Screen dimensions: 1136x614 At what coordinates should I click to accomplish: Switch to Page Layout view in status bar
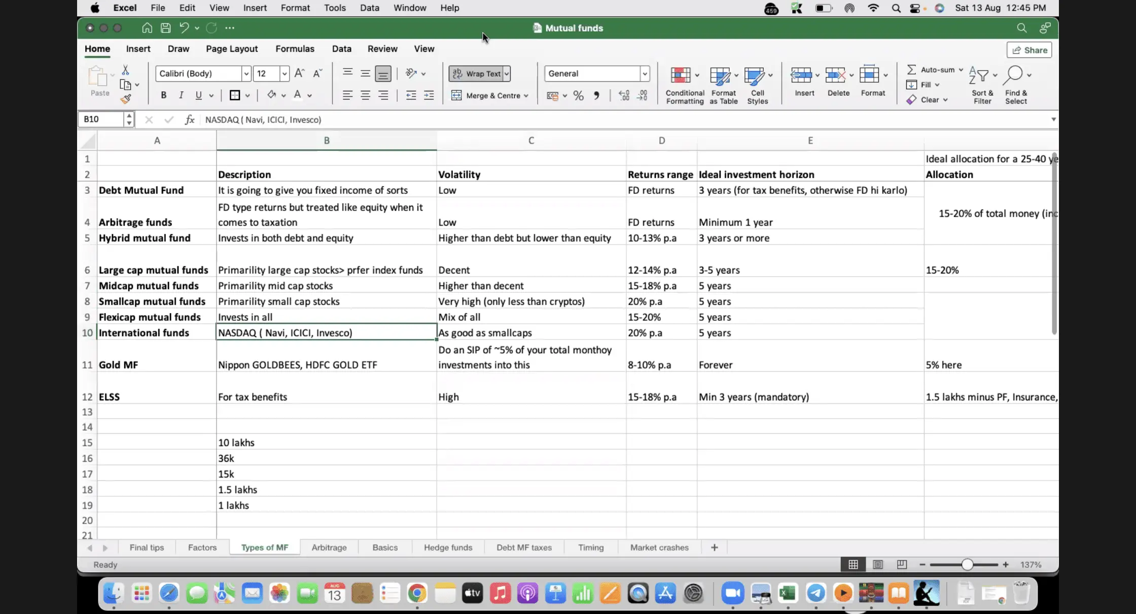coord(878,564)
